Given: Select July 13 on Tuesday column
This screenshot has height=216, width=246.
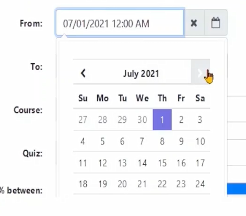Looking at the screenshot, I should 122,163.
